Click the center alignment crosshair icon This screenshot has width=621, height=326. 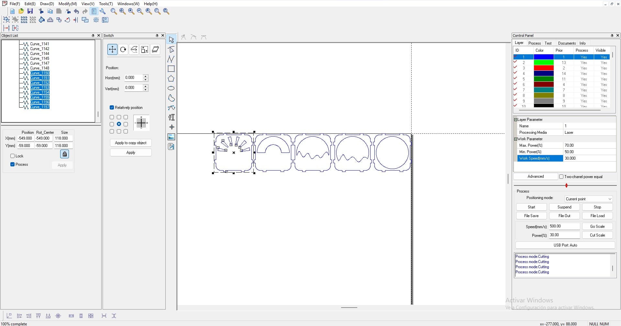pyautogui.click(x=58, y=316)
